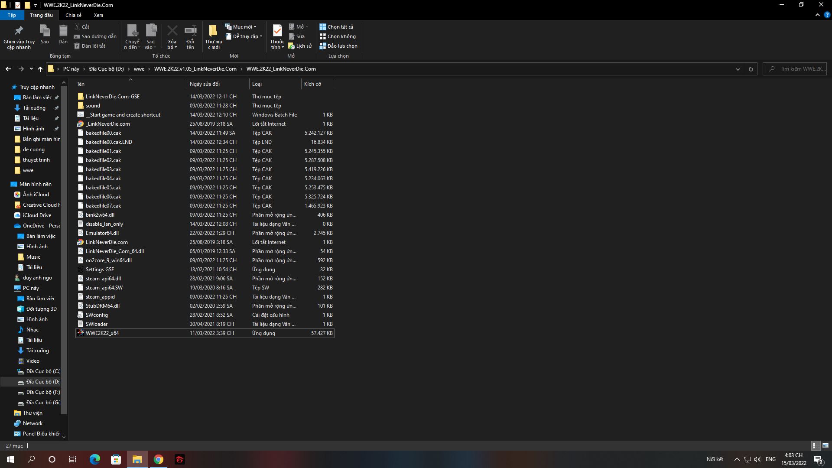This screenshot has width=832, height=468.
Task: Switch to the Xem ribbon tab
Action: click(x=98, y=15)
